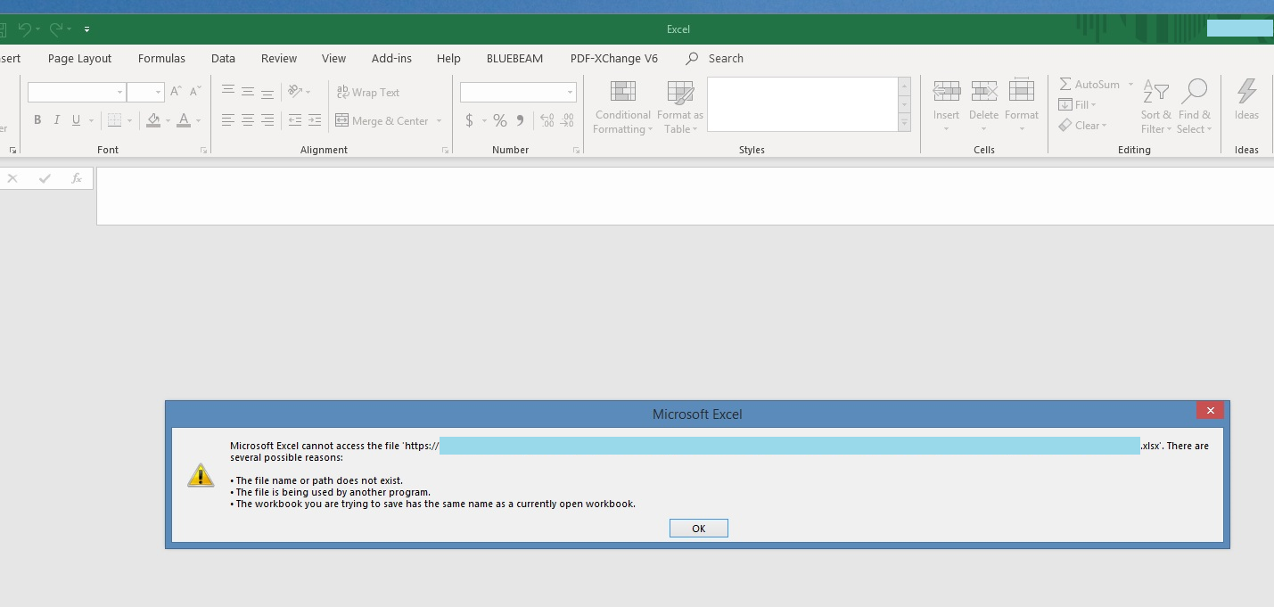Open the Page Layout tab
The image size is (1274, 607).
click(80, 58)
